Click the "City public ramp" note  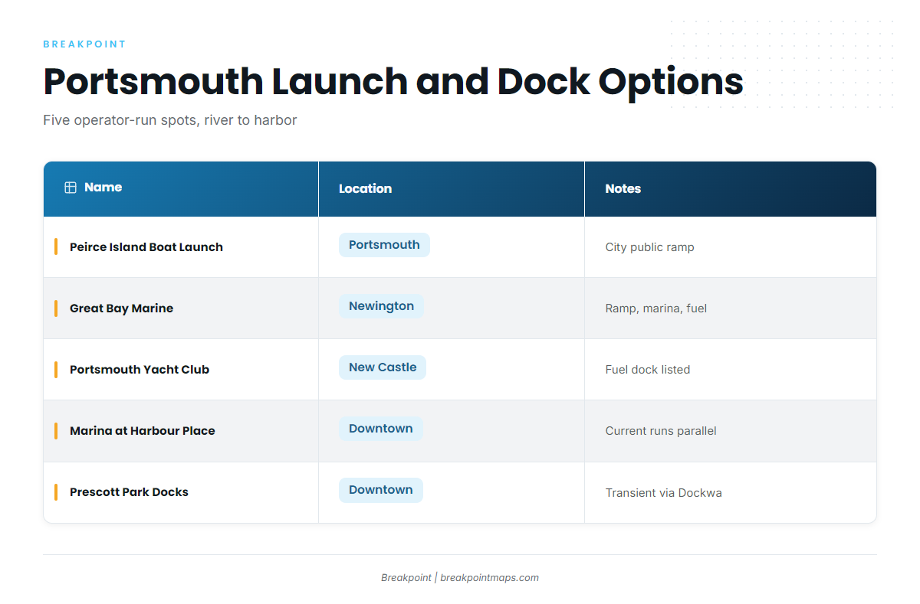(650, 247)
